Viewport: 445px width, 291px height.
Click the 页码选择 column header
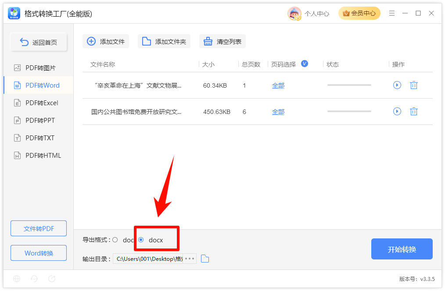(284, 64)
